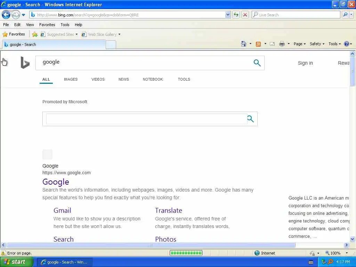The image size is (356, 267).
Task: Open Web Slice Gallery link
Action: (99, 34)
